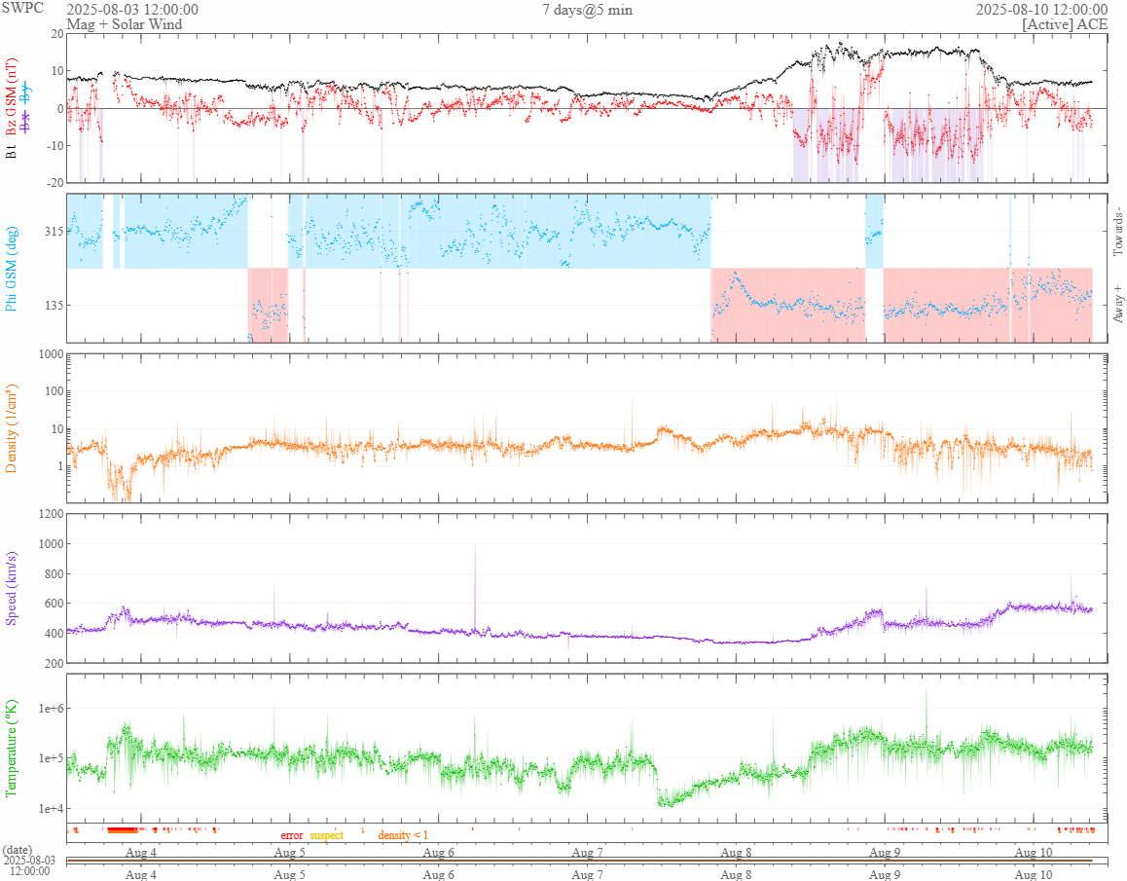Screen dimensions: 1127x881
Task: Toggle the struck-through By legend label
Action: click(26, 93)
